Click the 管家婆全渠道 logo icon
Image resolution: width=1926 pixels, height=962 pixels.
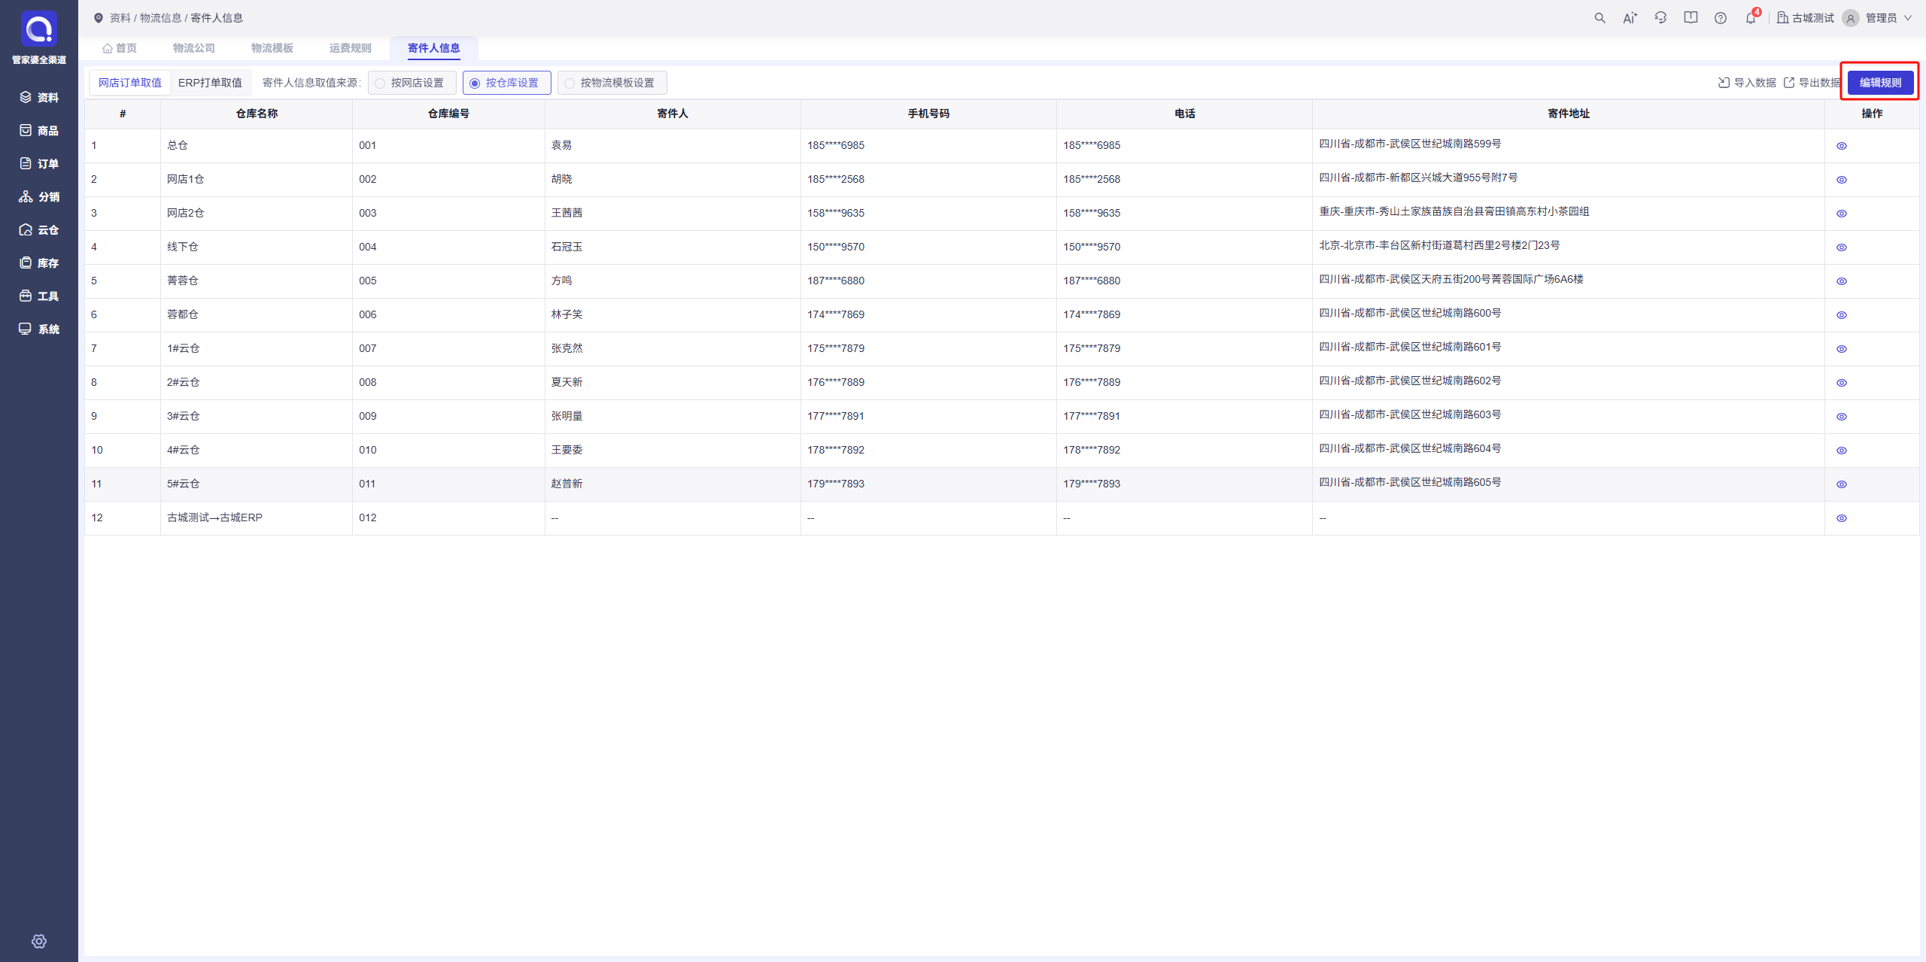pyautogui.click(x=38, y=29)
